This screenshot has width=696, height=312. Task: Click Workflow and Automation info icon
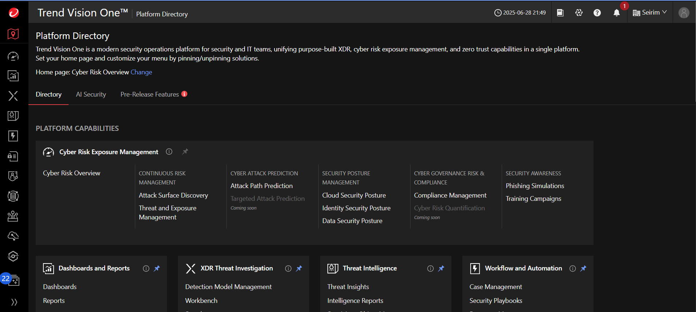[573, 269]
